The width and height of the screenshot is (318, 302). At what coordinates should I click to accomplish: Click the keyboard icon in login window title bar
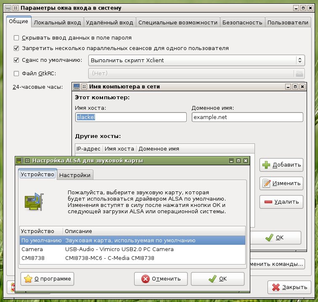[8, 8]
